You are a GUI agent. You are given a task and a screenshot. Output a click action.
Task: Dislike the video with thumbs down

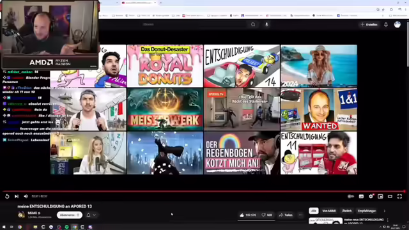point(267,215)
